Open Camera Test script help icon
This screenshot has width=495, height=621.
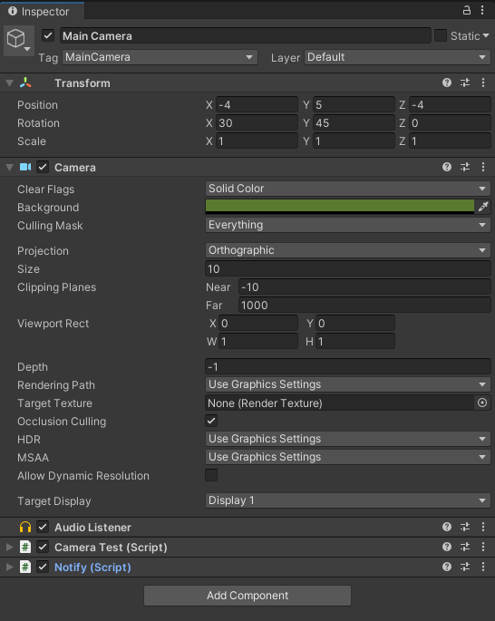[447, 547]
